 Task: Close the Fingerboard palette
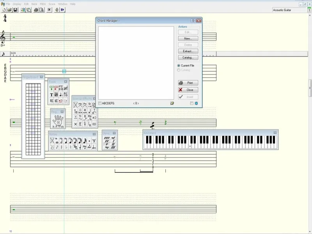click(x=41, y=77)
